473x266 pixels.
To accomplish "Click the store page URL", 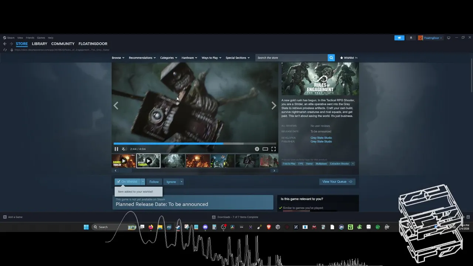I will [62, 50].
